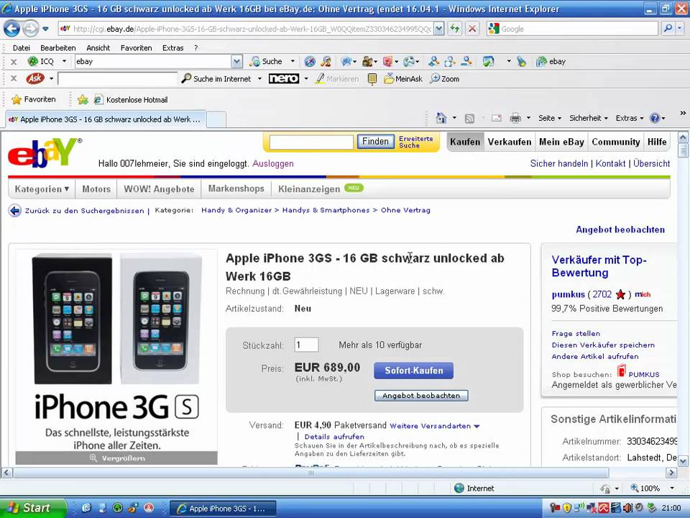
Task: Switch to the Mein eBay tab
Action: [x=561, y=142]
